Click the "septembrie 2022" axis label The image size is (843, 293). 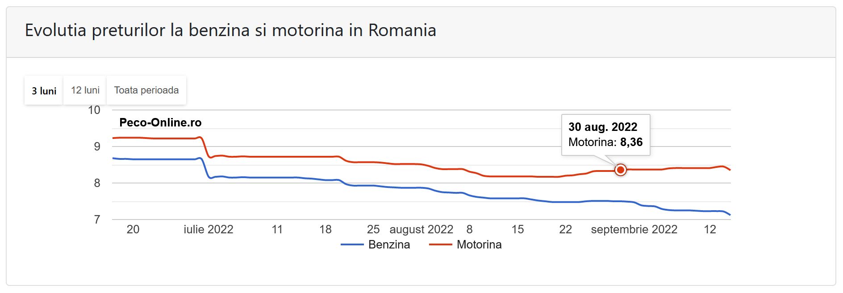634,229
